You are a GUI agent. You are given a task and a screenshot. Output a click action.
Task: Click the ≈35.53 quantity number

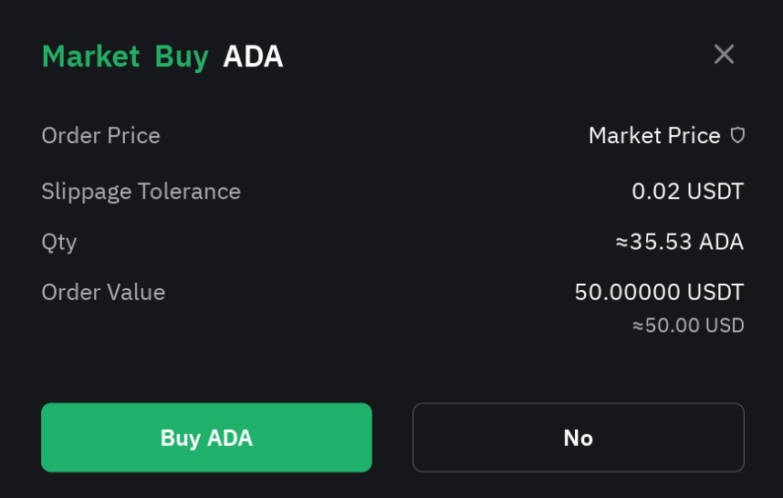tap(653, 243)
